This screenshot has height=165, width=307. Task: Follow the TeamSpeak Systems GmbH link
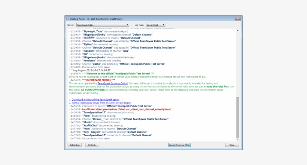coord(113,83)
